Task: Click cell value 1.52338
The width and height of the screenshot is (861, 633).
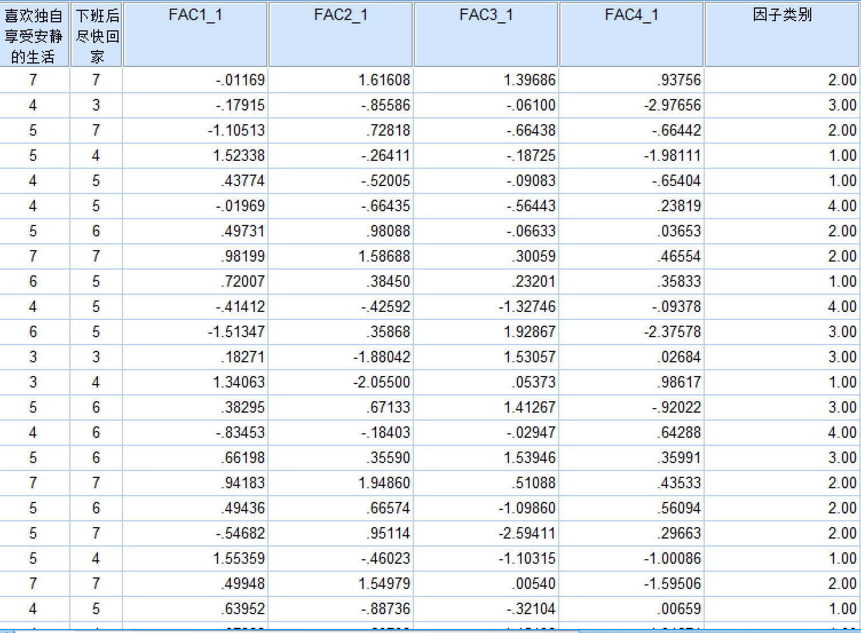Action: 239,156
